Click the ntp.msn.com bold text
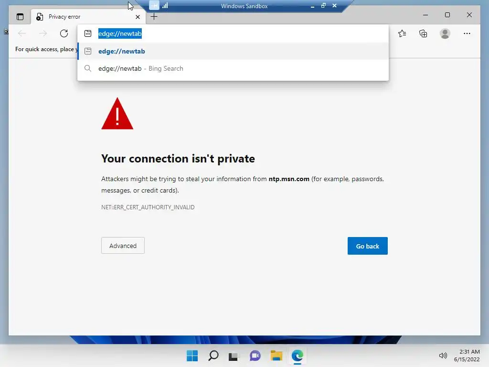This screenshot has height=367, width=489. pyautogui.click(x=289, y=179)
